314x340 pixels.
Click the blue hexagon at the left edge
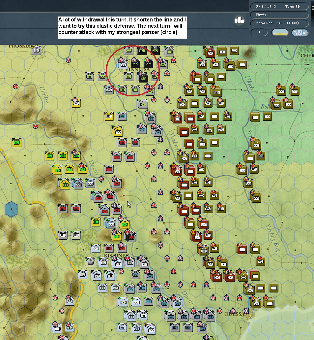11,209
